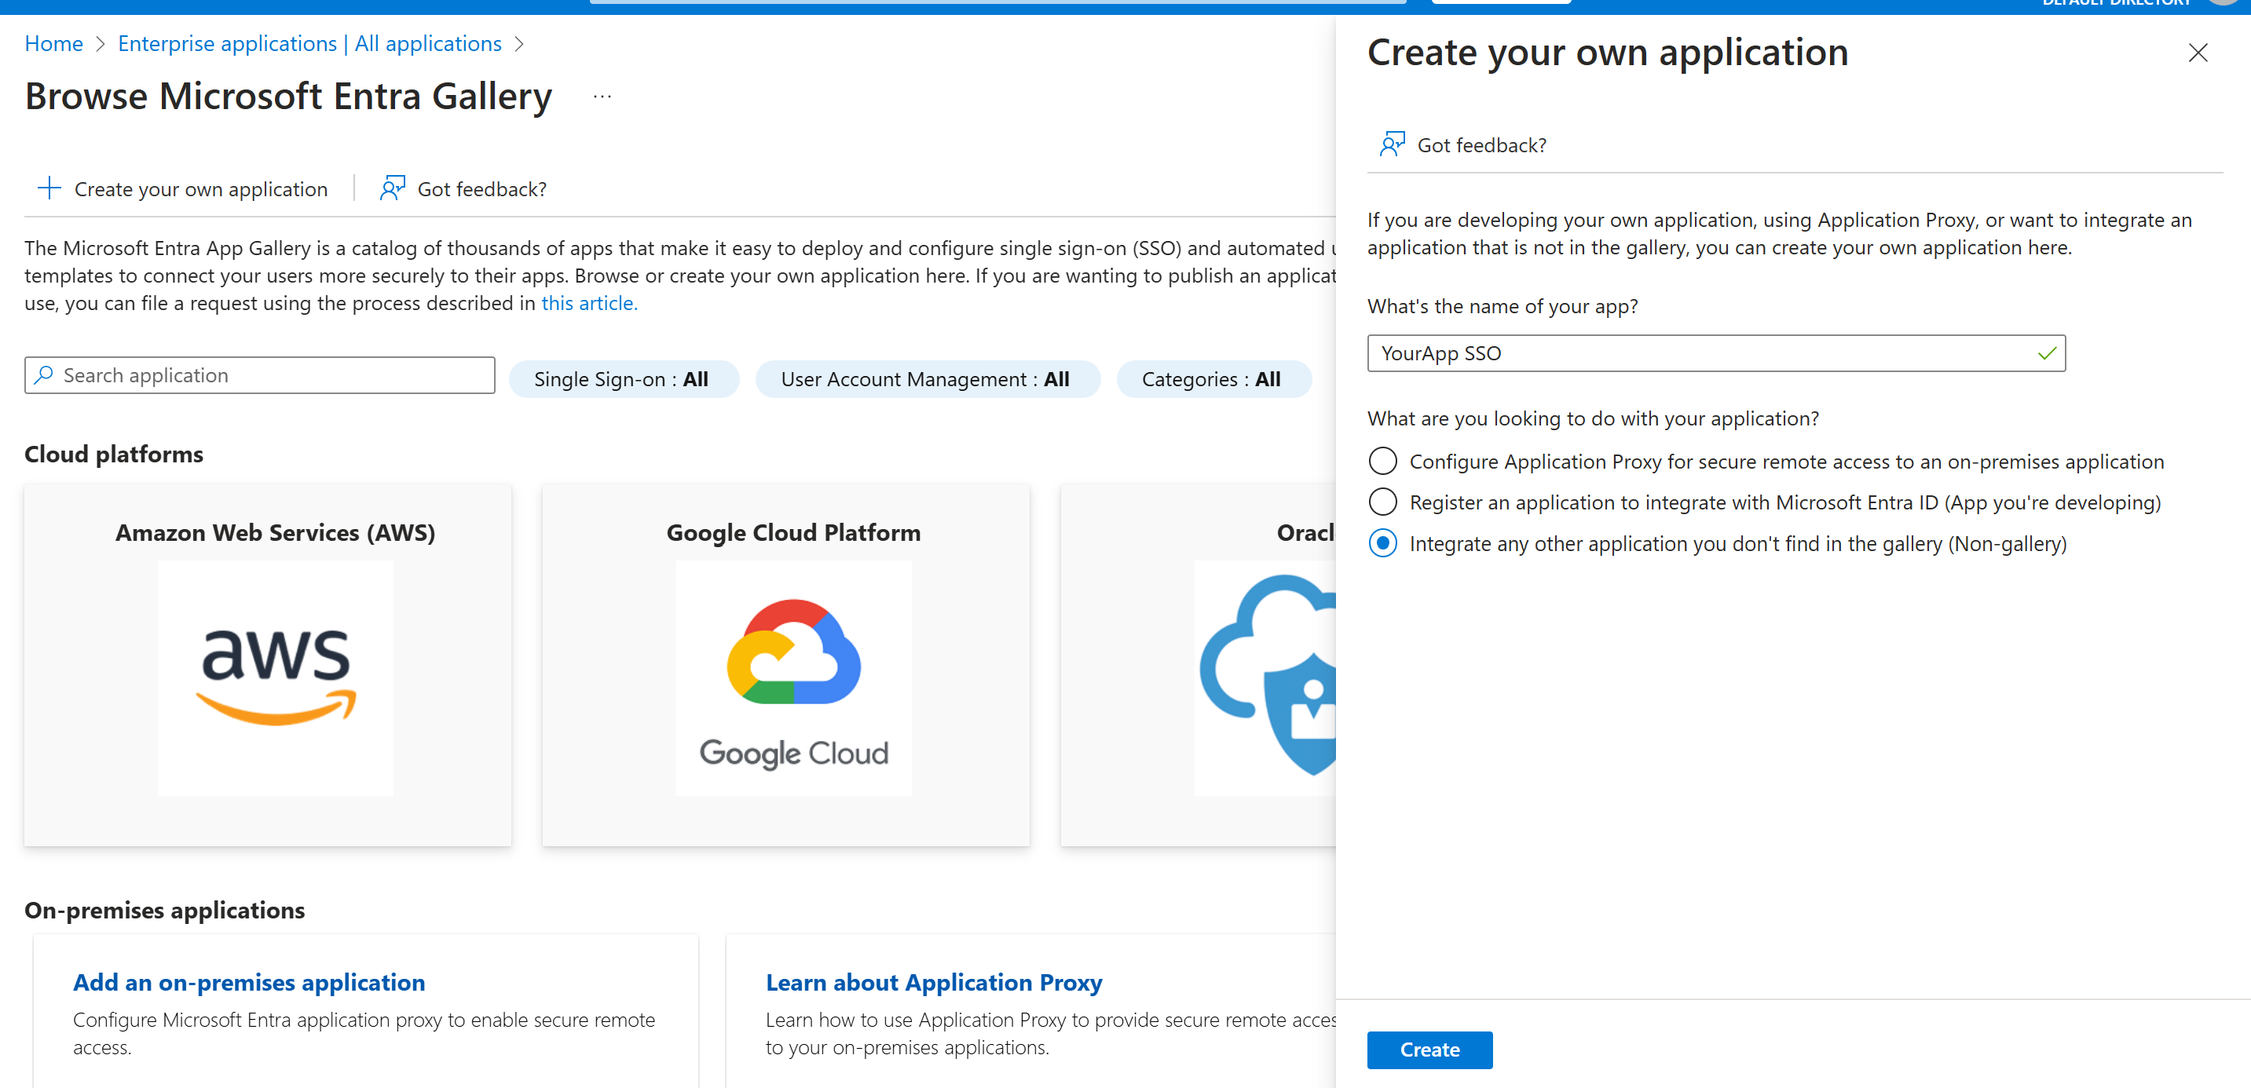Select Integrate any other application (Non-gallery) option
This screenshot has width=2251, height=1088.
coord(1382,543)
